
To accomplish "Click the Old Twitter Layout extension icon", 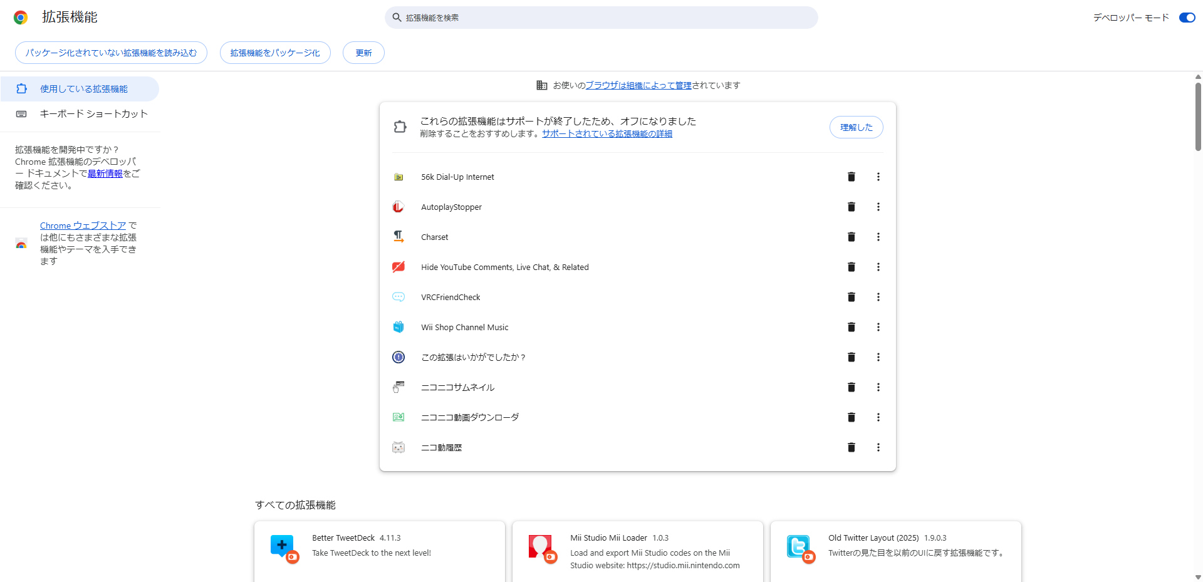I will pos(799,547).
